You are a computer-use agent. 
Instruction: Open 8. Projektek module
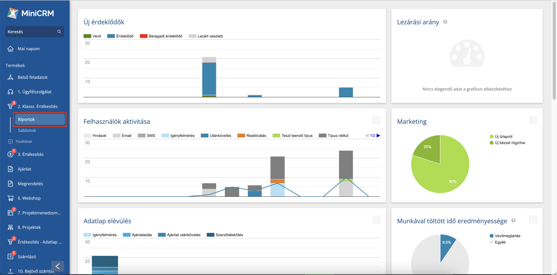[x=29, y=227]
